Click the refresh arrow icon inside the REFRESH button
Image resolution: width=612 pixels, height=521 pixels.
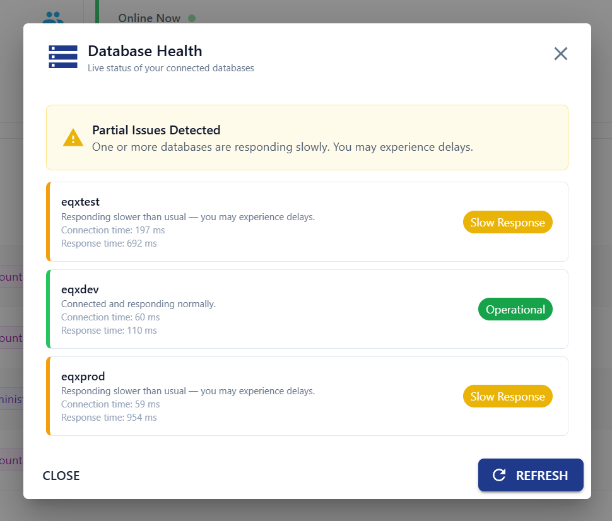[499, 475]
